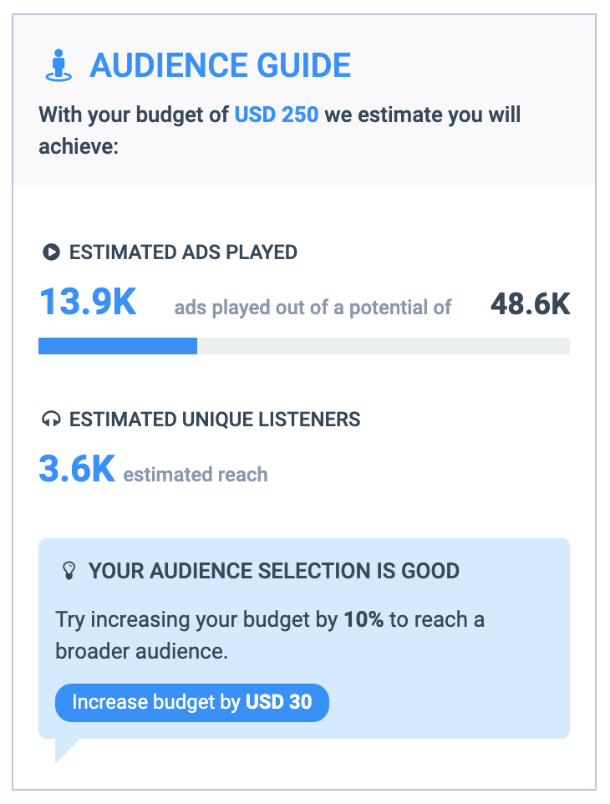Click the 13.9K ads played figure
610x804 pixels.
tap(87, 303)
